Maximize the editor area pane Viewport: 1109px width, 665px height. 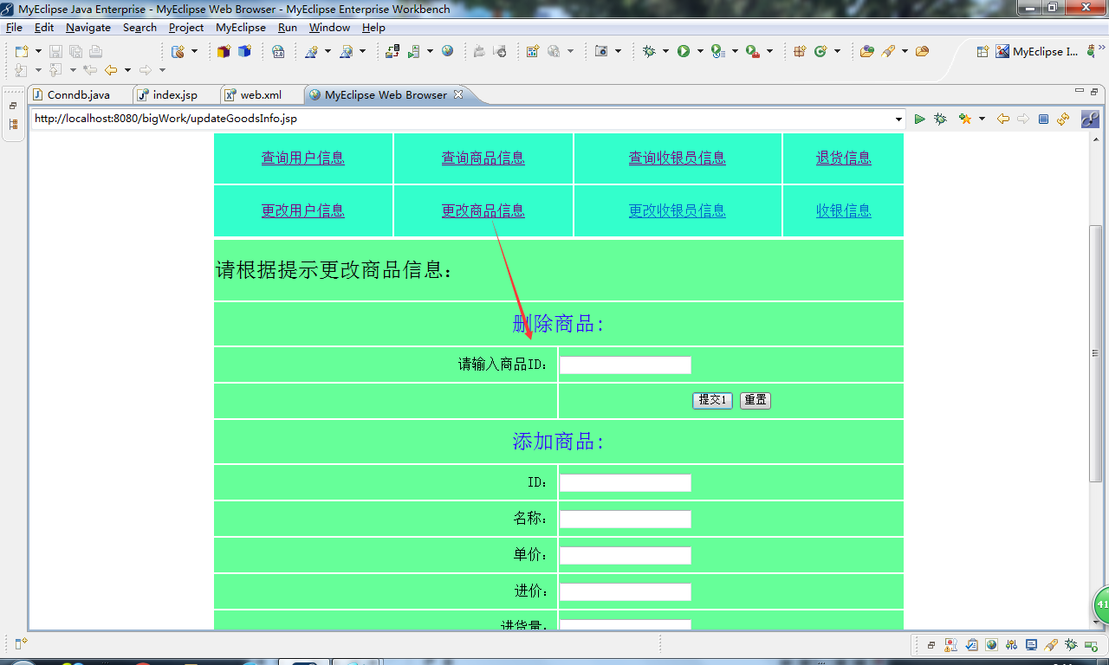click(x=1094, y=92)
